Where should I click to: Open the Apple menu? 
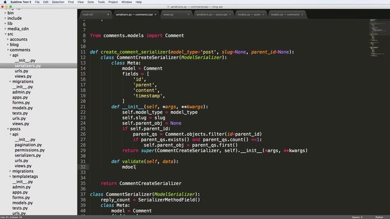coord(5,2)
